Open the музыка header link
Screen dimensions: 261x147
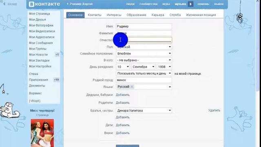click(180, 4)
